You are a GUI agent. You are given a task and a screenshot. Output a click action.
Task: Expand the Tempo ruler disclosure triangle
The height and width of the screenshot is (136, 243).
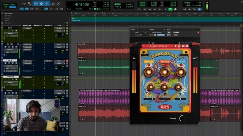tap(3, 18)
